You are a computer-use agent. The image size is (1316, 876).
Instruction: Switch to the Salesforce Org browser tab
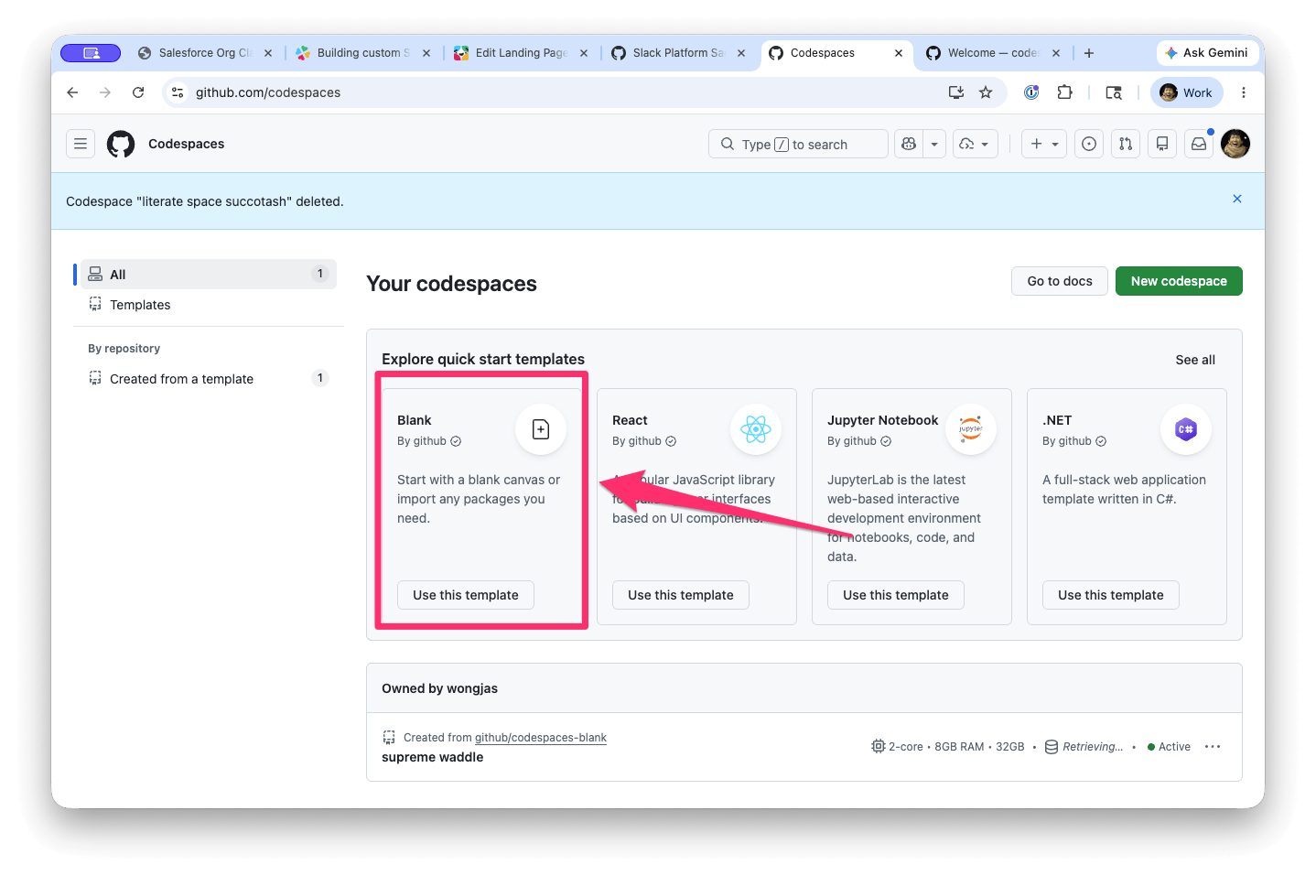(x=205, y=53)
